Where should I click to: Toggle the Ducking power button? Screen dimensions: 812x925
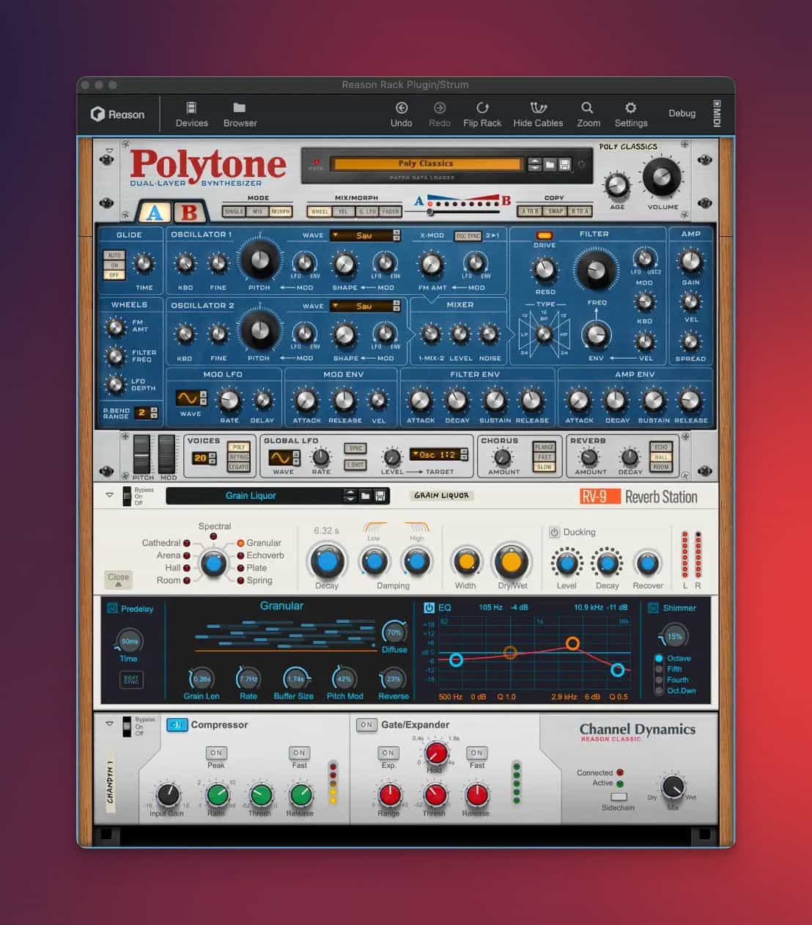[x=554, y=533]
